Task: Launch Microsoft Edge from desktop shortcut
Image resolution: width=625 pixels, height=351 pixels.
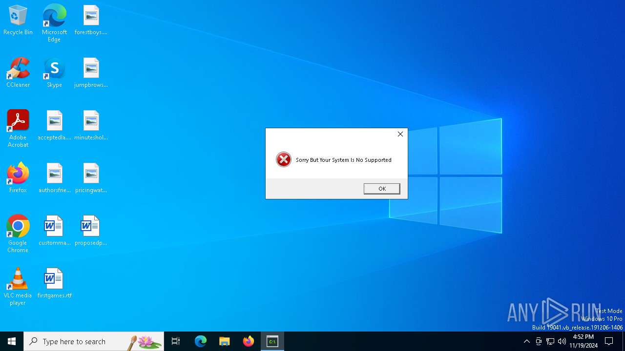Action: 54,23
